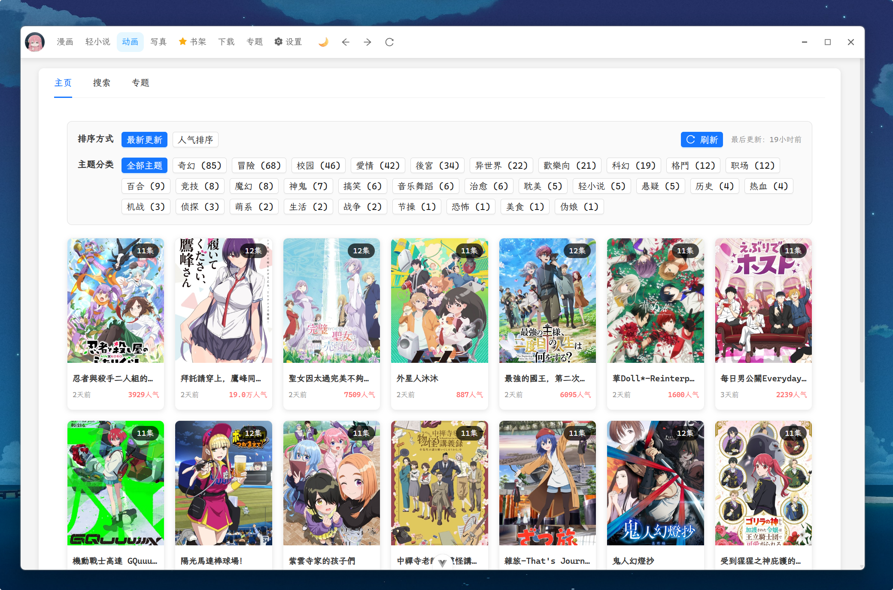Select 最新更新 sort option
Image resolution: width=893 pixels, height=590 pixels.
[x=144, y=140]
